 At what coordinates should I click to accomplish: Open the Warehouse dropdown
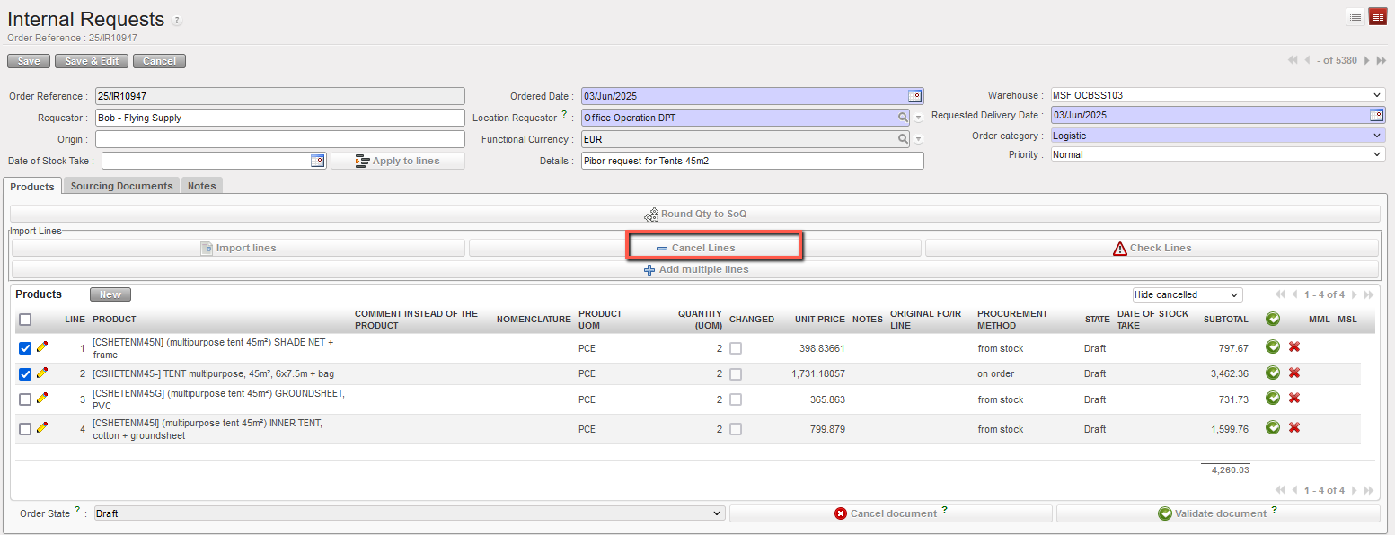[1217, 95]
